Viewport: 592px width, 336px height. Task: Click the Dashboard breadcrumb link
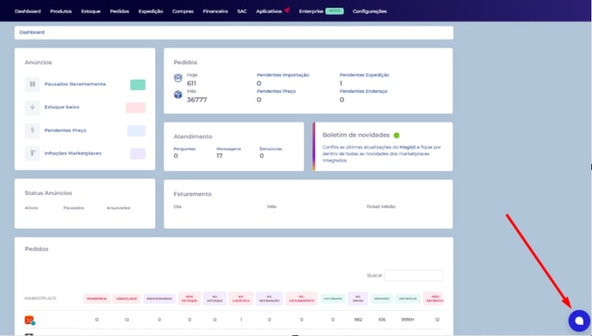tap(32, 33)
